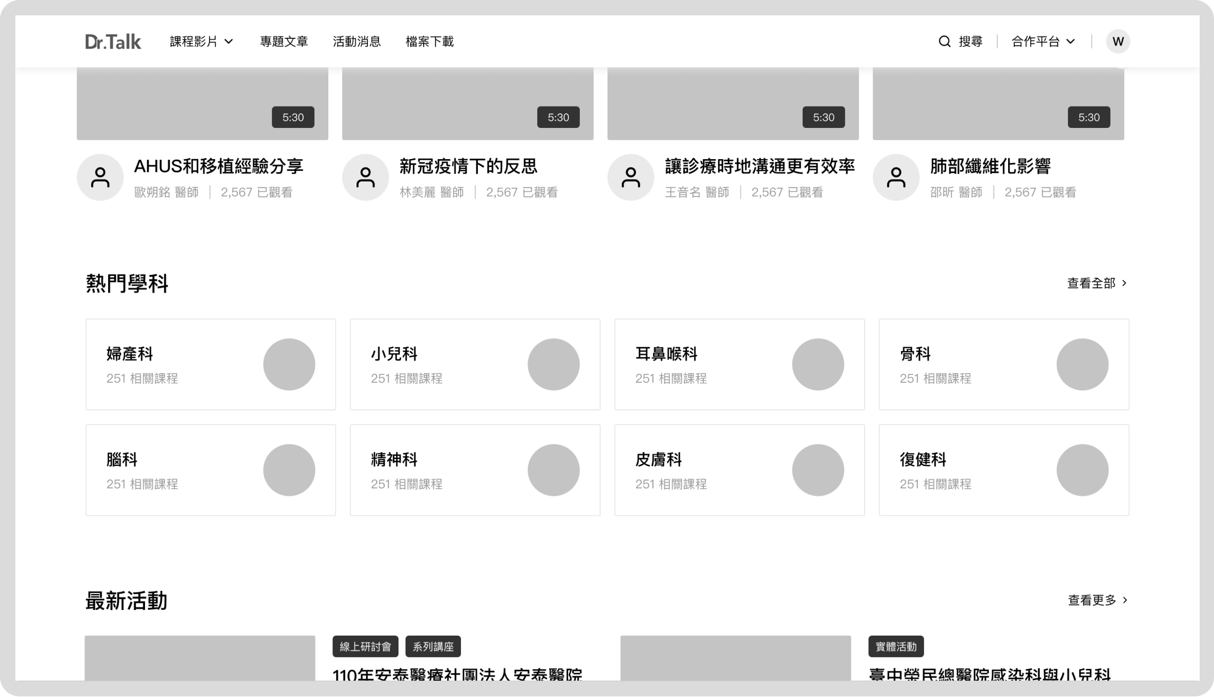The image size is (1214, 697).
Task: Click the 婦產科 circle icon
Action: tap(289, 364)
